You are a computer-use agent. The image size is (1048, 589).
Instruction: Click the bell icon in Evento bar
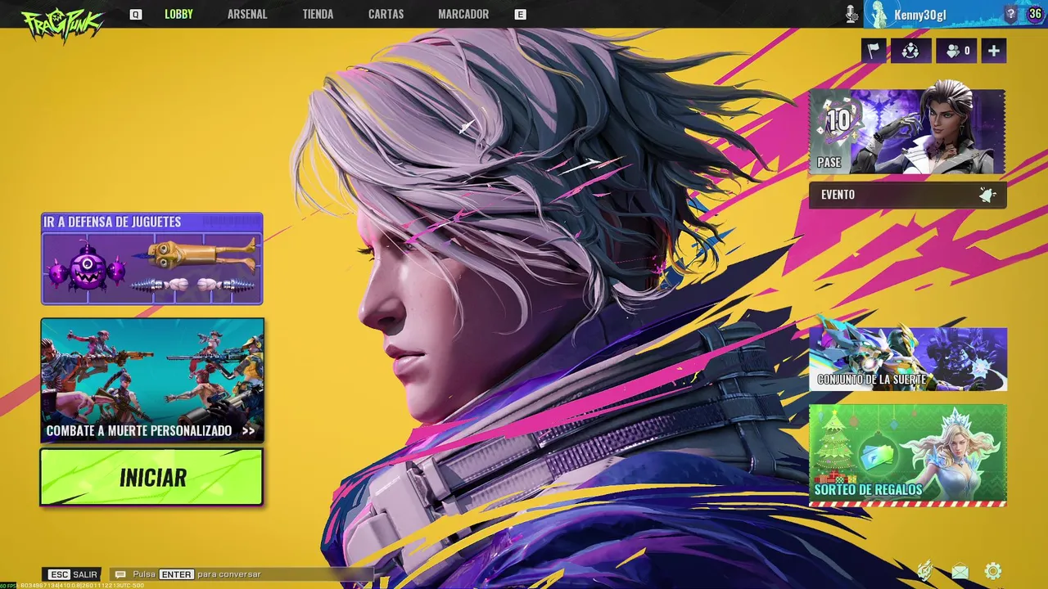(987, 195)
